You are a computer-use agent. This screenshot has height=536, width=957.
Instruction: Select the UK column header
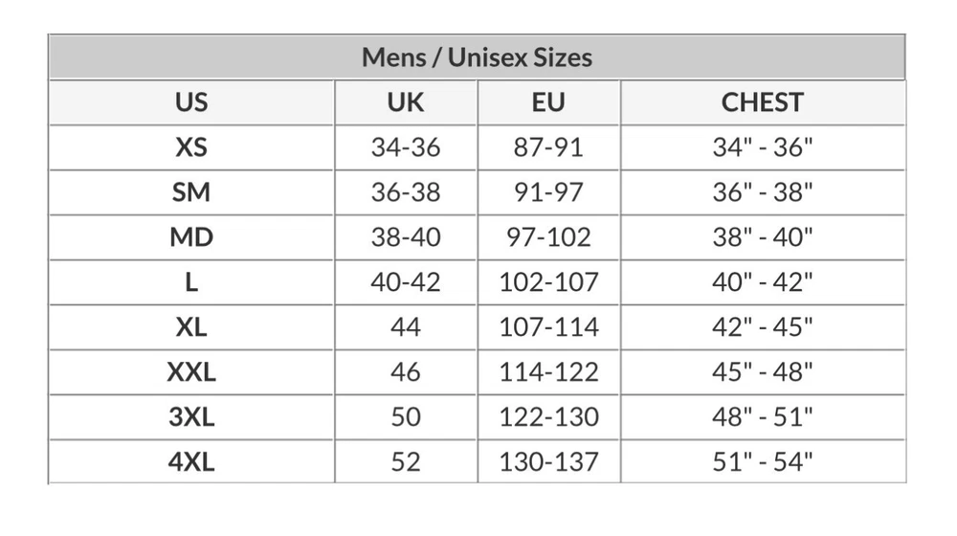pyautogui.click(x=406, y=102)
